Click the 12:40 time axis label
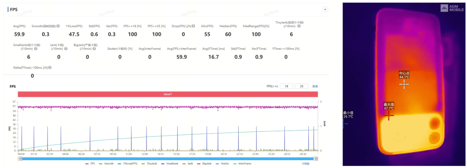 [x=145, y=154]
